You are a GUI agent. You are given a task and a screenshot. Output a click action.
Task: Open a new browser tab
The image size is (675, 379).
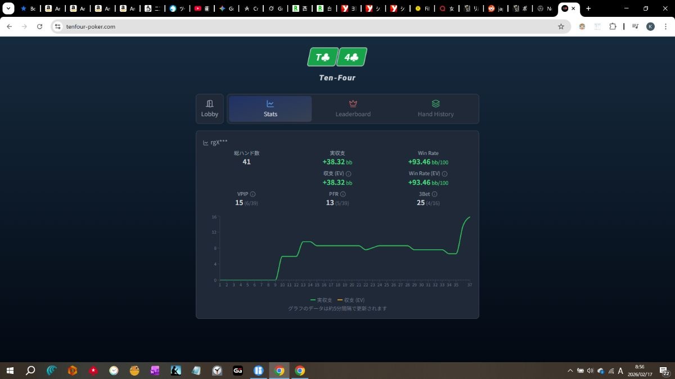click(x=588, y=8)
